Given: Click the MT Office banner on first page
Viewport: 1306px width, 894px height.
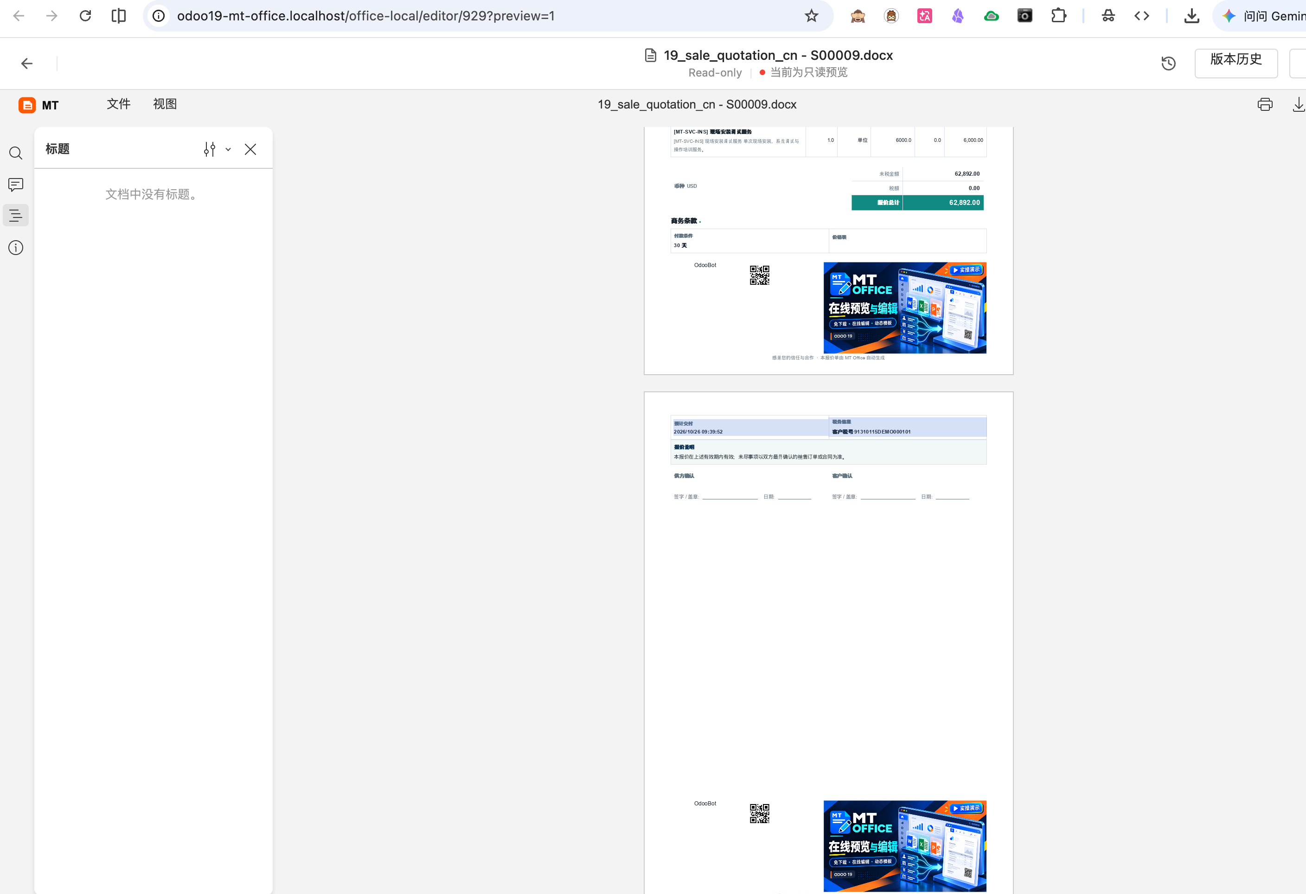Looking at the screenshot, I should (x=905, y=307).
